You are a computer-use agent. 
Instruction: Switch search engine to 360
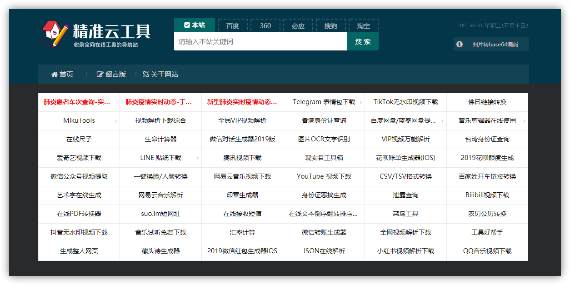coord(265,26)
